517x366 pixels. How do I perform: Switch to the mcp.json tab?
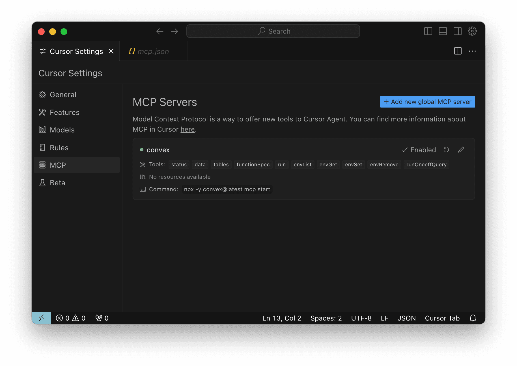click(153, 51)
